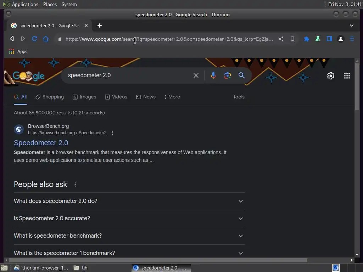Click the clock showing Fri Nov 3

345,4
